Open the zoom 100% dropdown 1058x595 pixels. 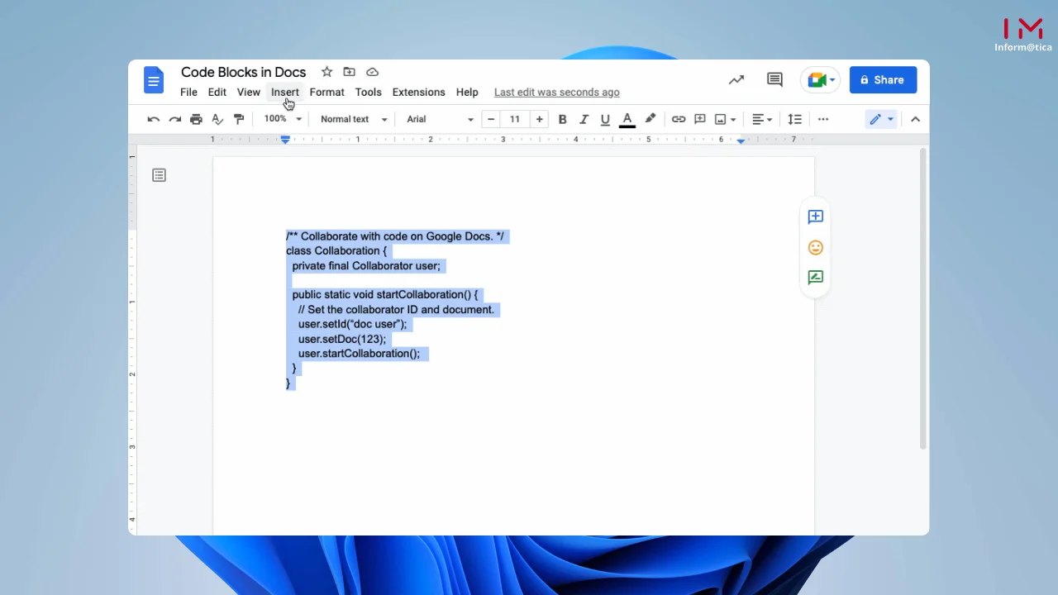pos(283,119)
